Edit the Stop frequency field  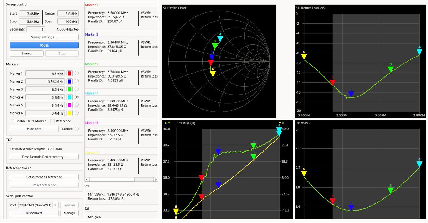30,21
